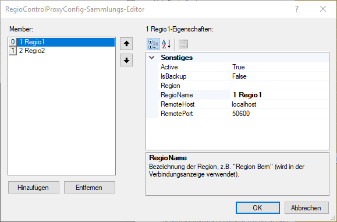Click the help question mark in title bar
Screen dimensions: 337x222
(x=297, y=9)
